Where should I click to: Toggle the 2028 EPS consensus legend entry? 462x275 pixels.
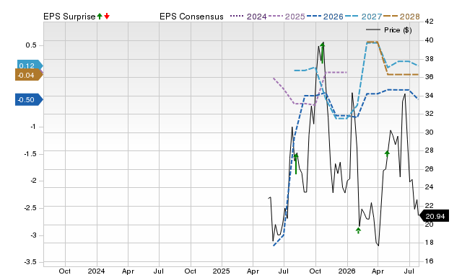401,17
